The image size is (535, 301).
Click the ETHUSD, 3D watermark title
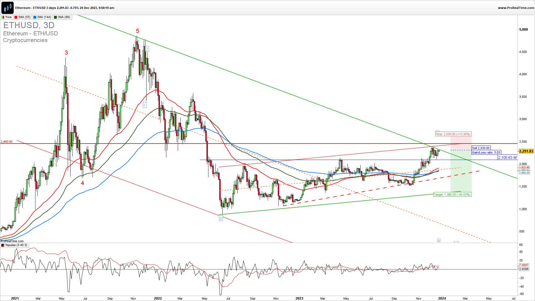pos(29,25)
